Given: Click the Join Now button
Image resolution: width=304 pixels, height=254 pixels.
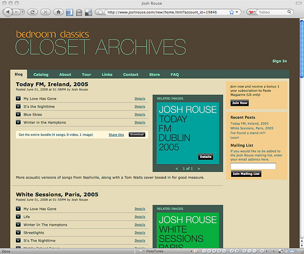Looking at the screenshot, I should click(x=240, y=103).
